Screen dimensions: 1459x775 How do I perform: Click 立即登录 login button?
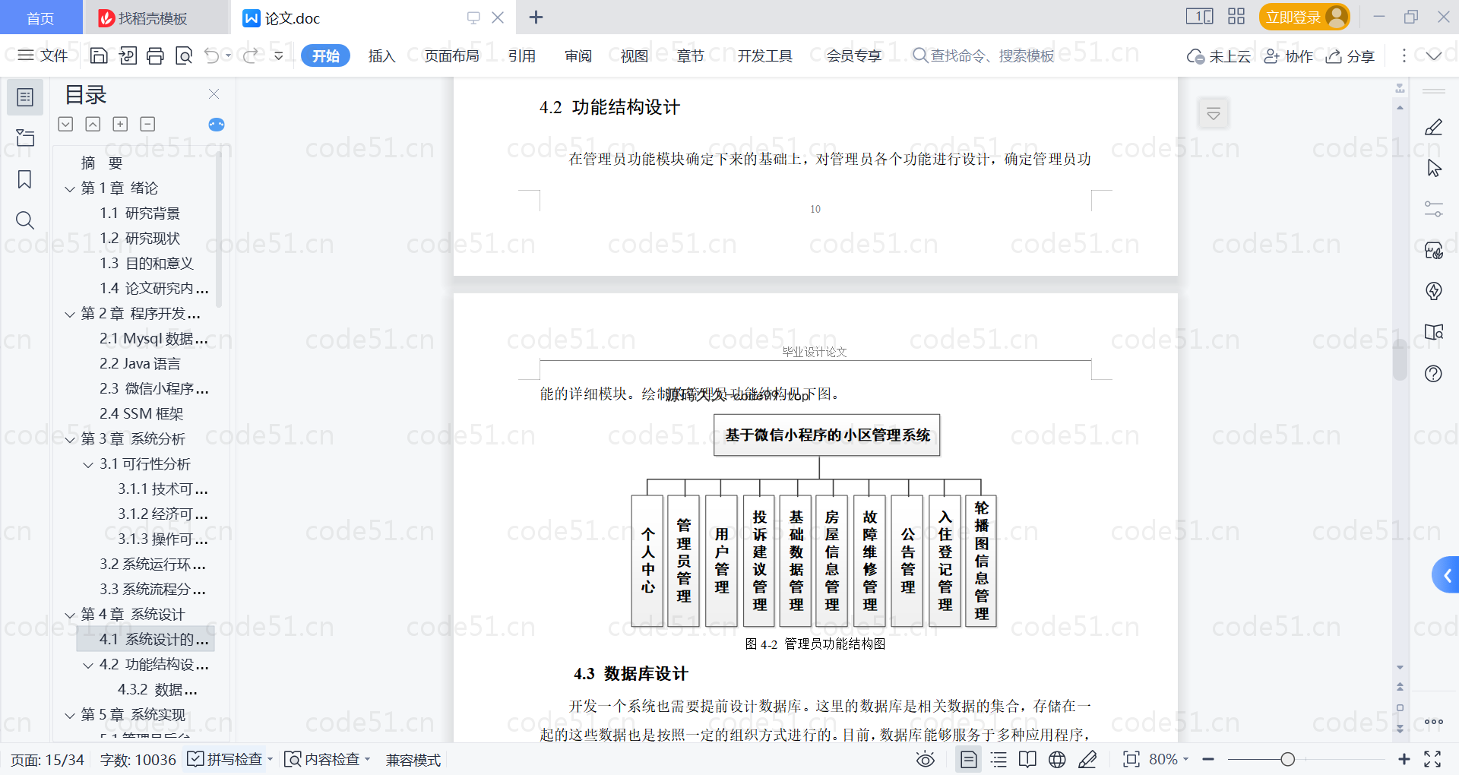[x=1304, y=17]
